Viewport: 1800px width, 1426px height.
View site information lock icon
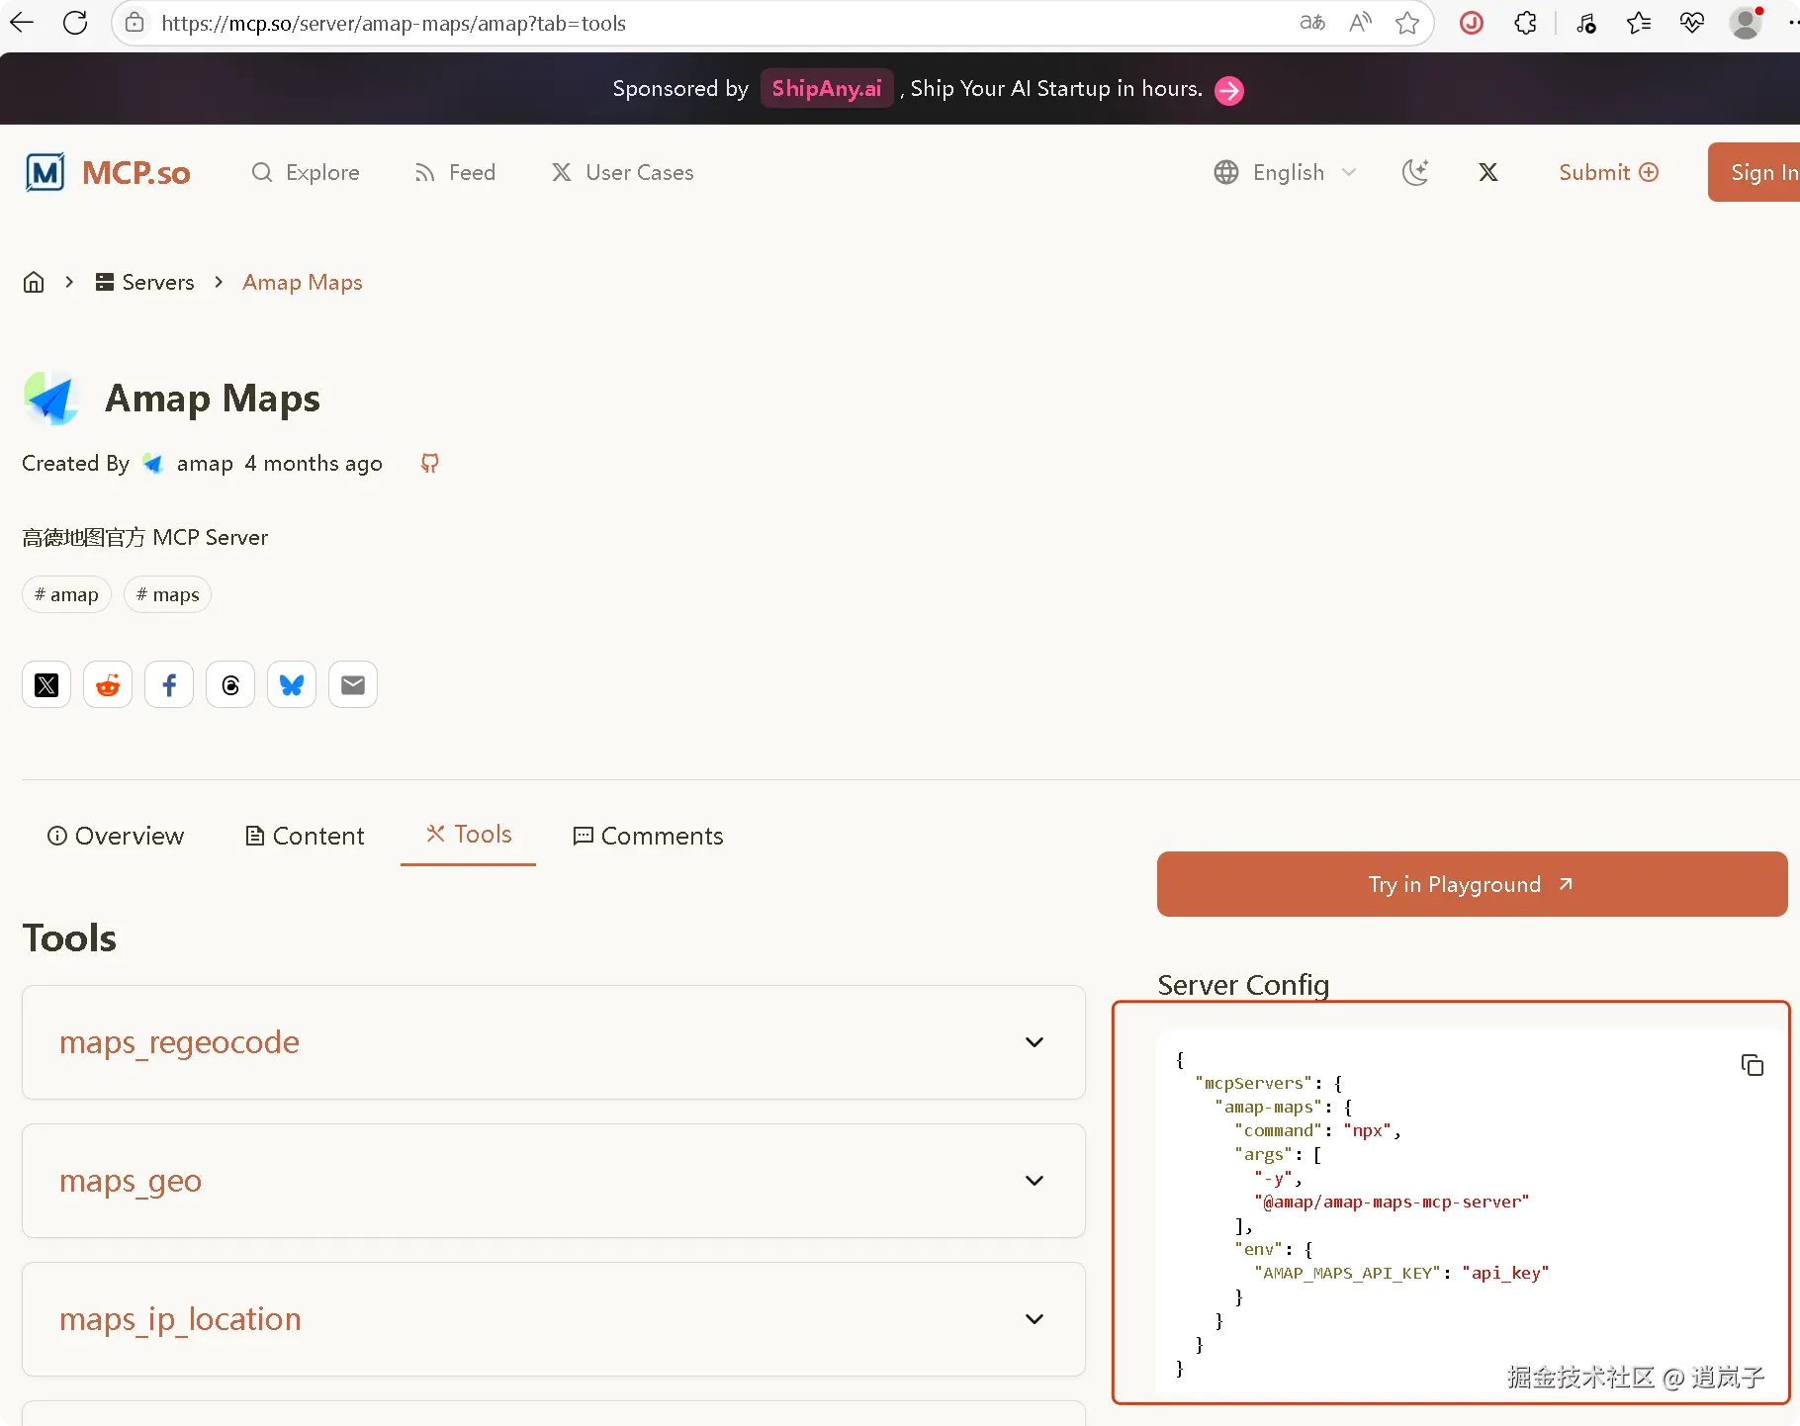(135, 23)
